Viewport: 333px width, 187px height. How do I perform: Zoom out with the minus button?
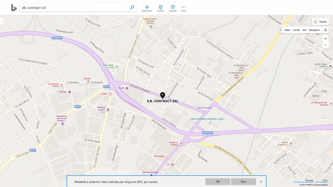(x=325, y=45)
